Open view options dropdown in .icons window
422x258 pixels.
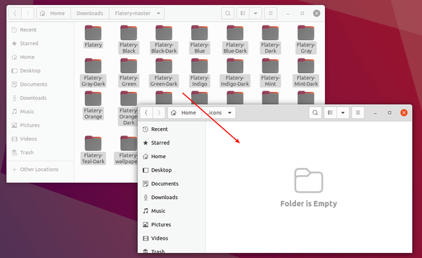[x=343, y=112]
